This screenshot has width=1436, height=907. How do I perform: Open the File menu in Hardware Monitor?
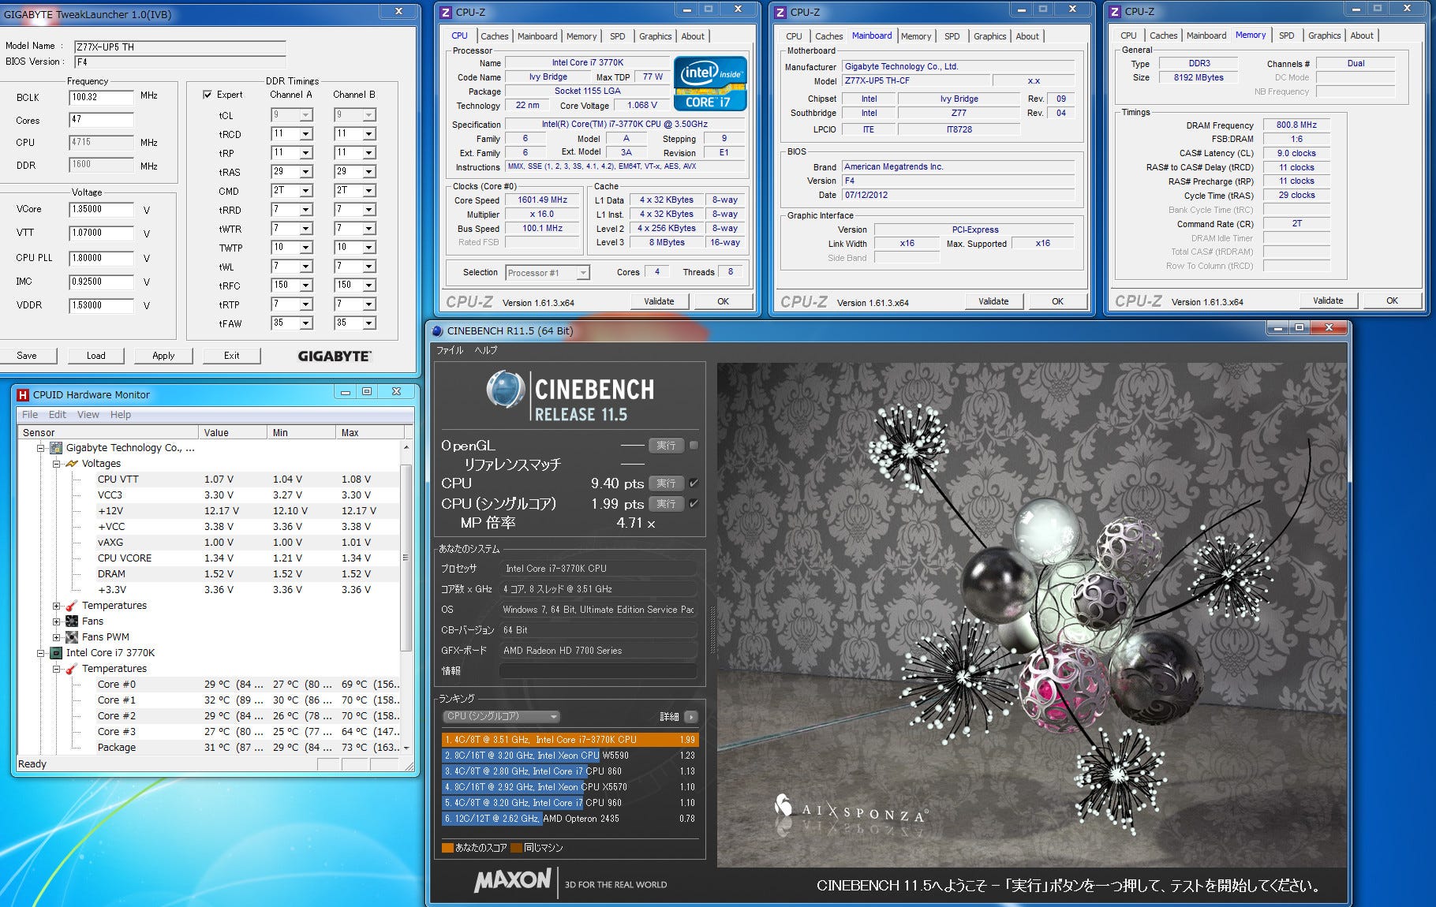tap(30, 415)
